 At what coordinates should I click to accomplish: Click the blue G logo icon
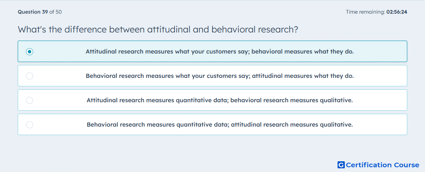(x=341, y=165)
